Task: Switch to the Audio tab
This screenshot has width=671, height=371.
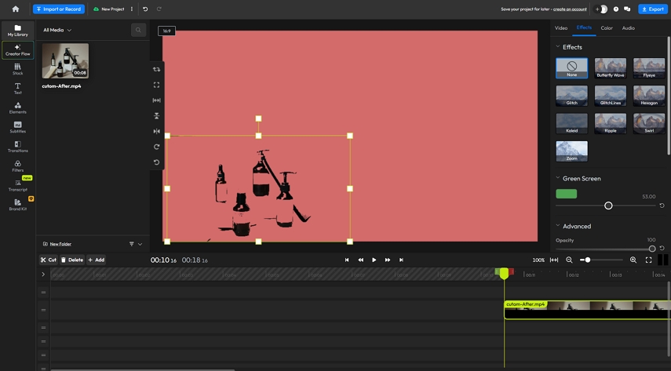Action: pyautogui.click(x=628, y=27)
